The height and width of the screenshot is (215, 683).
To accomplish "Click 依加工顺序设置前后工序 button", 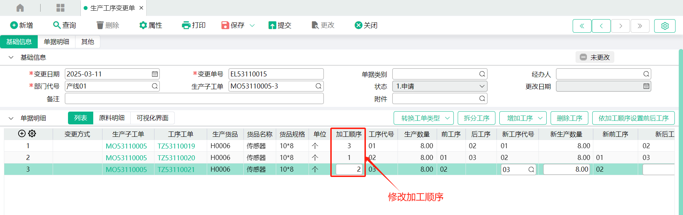I will coord(633,118).
